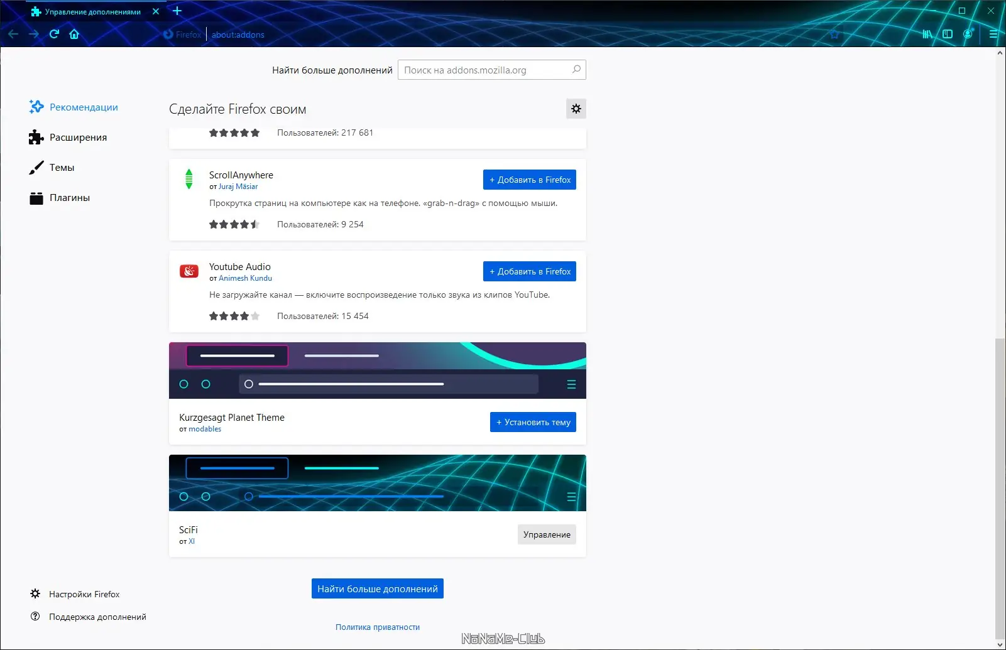The height and width of the screenshot is (650, 1006).
Task: Click the text Пользователей: 15 454
Action: pyautogui.click(x=323, y=316)
